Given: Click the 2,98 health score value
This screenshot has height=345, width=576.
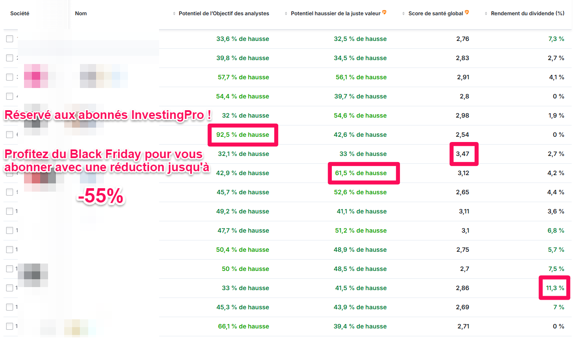Looking at the screenshot, I should tap(462, 115).
